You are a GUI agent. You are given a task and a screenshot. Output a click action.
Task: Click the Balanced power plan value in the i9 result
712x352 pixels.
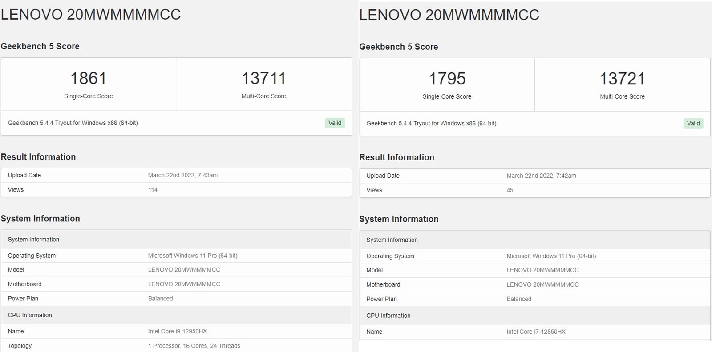click(x=160, y=299)
